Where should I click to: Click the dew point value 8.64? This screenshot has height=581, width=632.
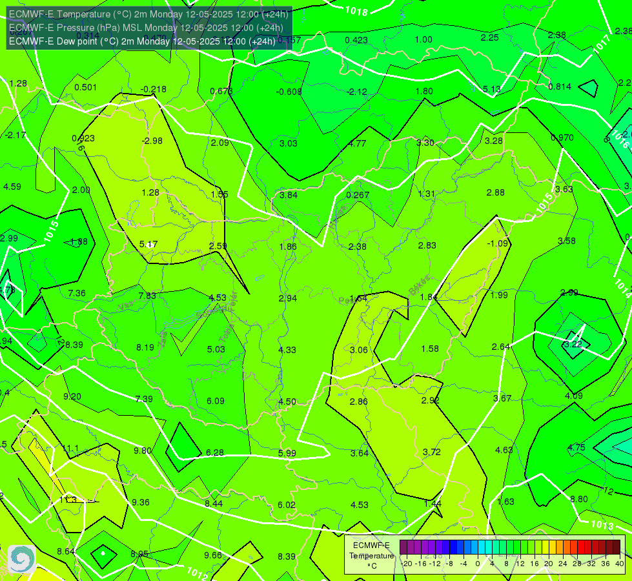click(66, 551)
